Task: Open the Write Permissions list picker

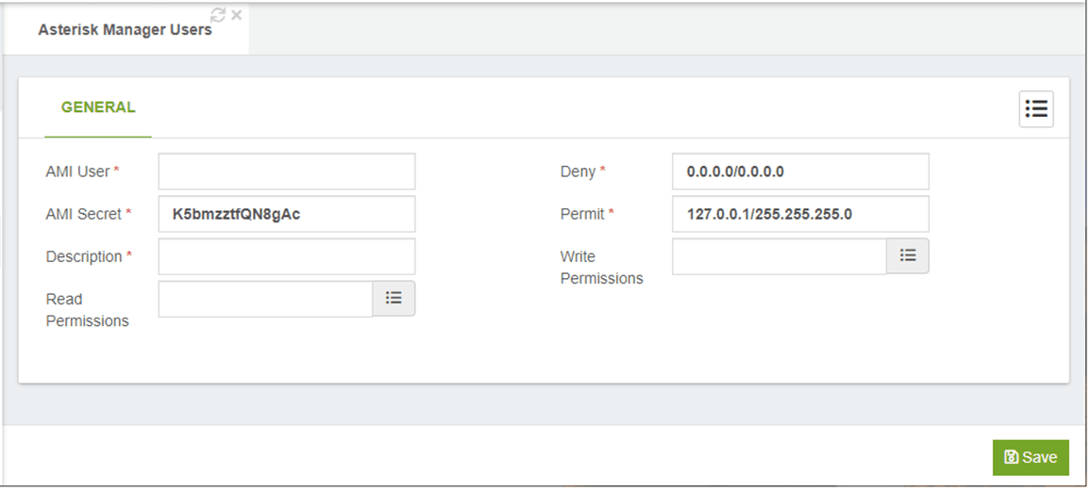Action: 907,255
